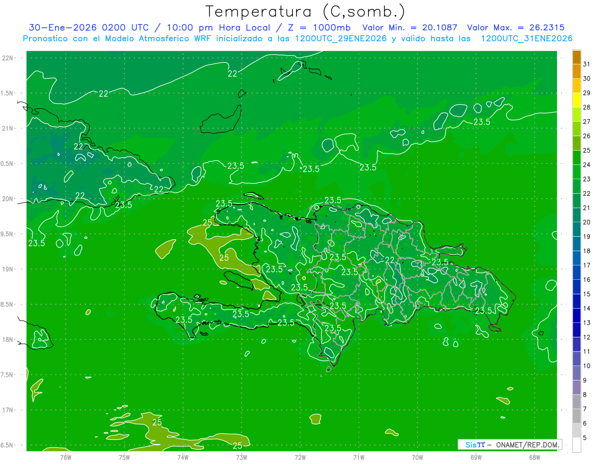Click the 'ONAMET/REP.DOM.' credit label
Screen dimensions: 600x464
[x=528, y=444]
